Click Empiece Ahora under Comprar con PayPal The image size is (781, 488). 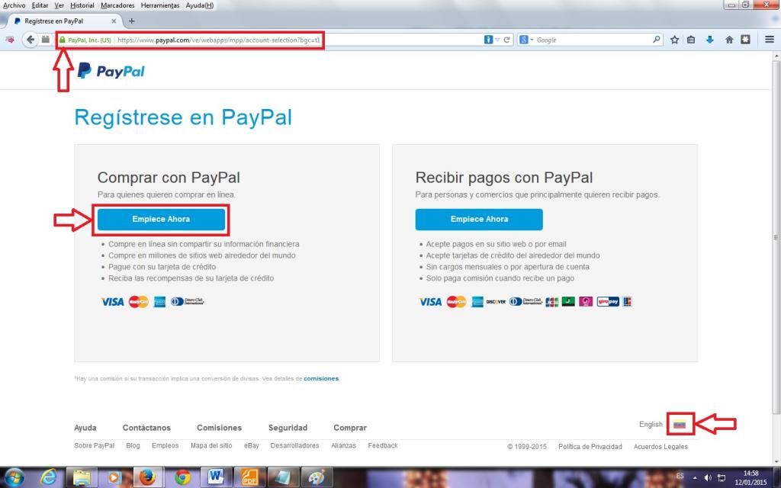(161, 219)
